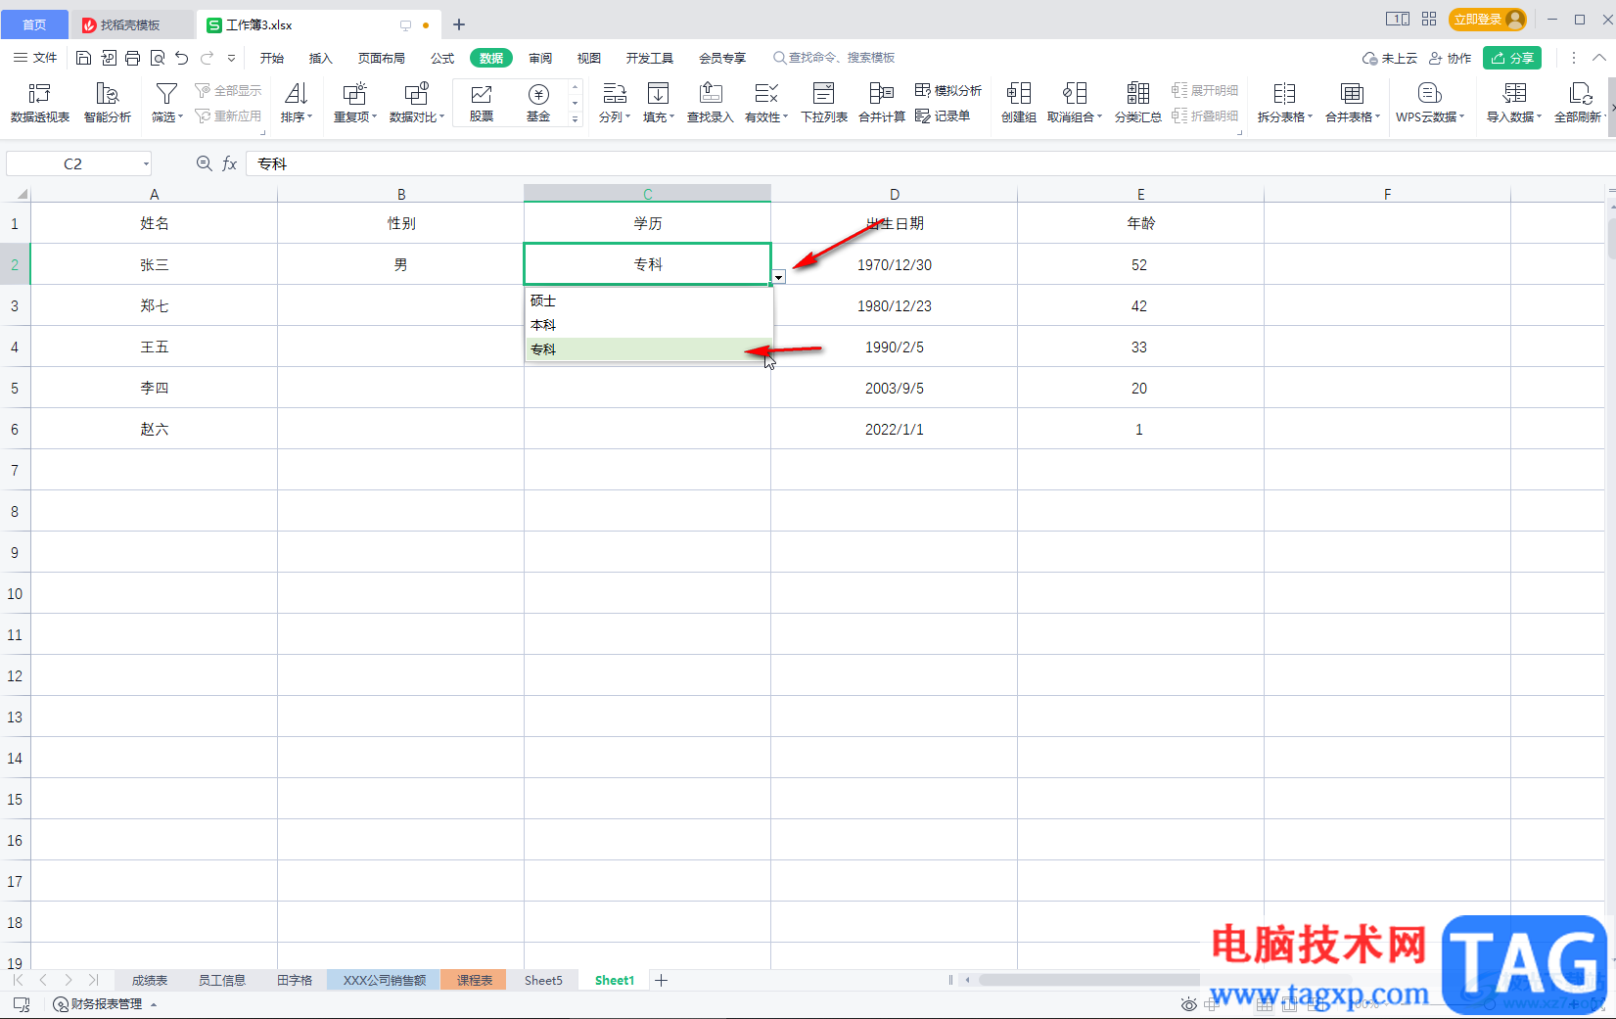The width and height of the screenshot is (1616, 1019).
Task: Click the 分列 text-to-columns icon
Action: tap(614, 103)
